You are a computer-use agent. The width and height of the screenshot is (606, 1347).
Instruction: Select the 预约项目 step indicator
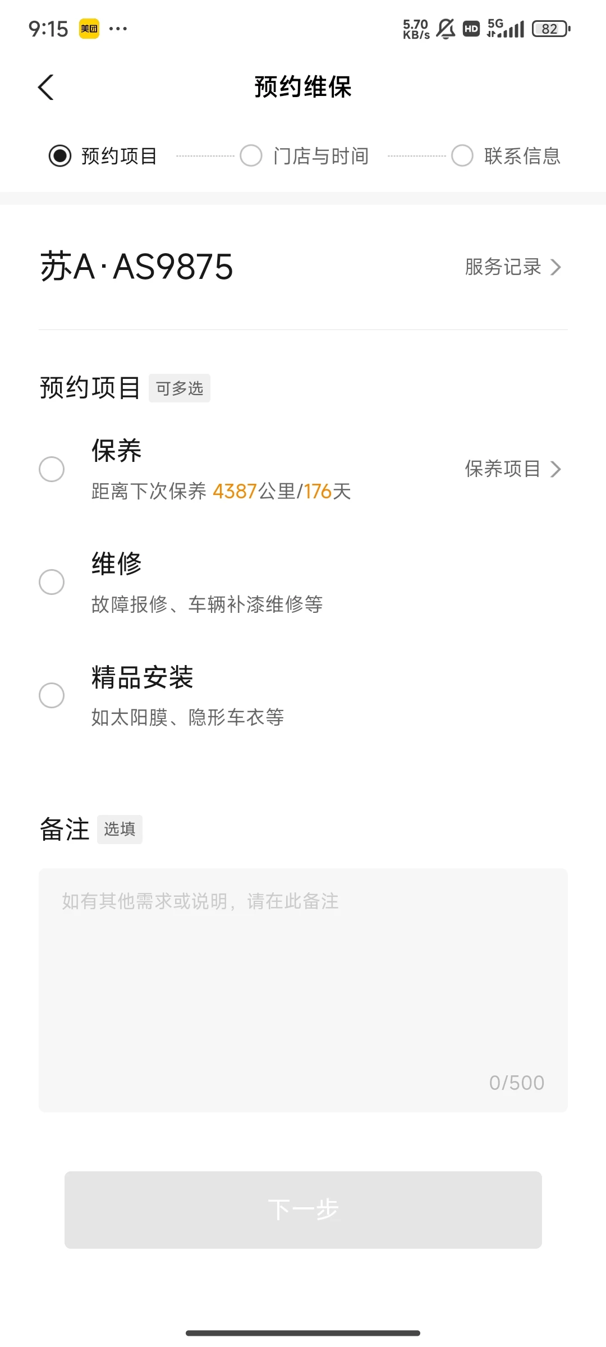click(x=60, y=156)
